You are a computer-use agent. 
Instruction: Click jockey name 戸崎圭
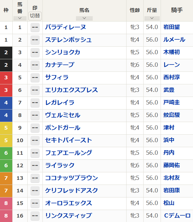pos(171,102)
